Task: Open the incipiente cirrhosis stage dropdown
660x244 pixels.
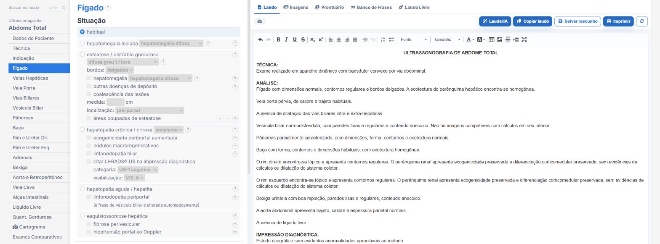Action: [169, 130]
